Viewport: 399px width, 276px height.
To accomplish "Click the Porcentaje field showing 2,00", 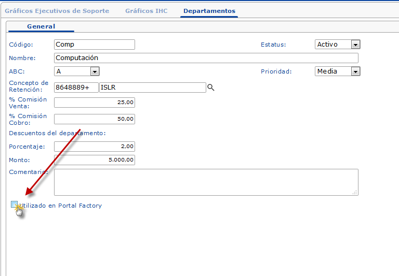I will point(95,147).
